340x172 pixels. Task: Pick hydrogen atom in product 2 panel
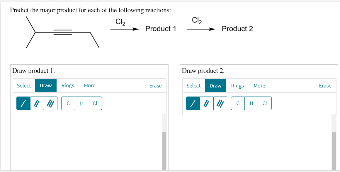point(251,103)
